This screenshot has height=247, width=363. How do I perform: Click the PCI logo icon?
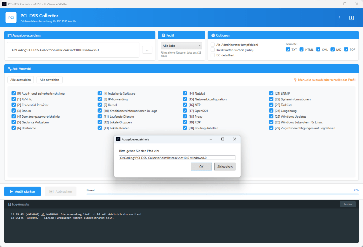[x=11, y=18]
